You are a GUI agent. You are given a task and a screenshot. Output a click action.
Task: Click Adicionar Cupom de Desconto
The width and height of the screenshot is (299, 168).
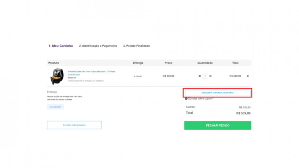click(218, 93)
